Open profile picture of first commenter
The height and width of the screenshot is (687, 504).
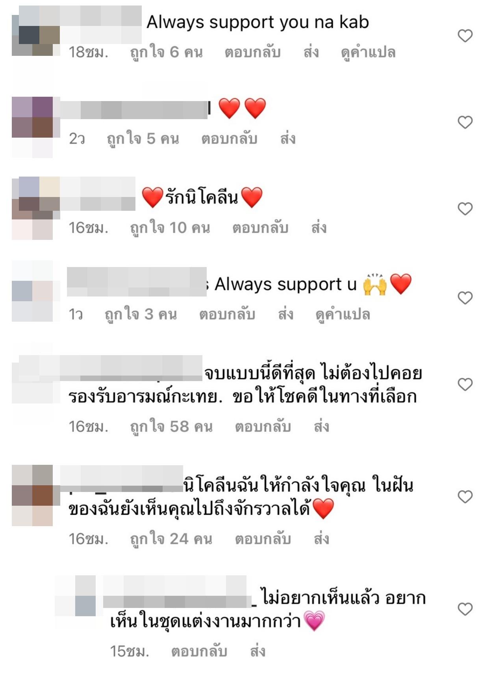click(x=36, y=31)
